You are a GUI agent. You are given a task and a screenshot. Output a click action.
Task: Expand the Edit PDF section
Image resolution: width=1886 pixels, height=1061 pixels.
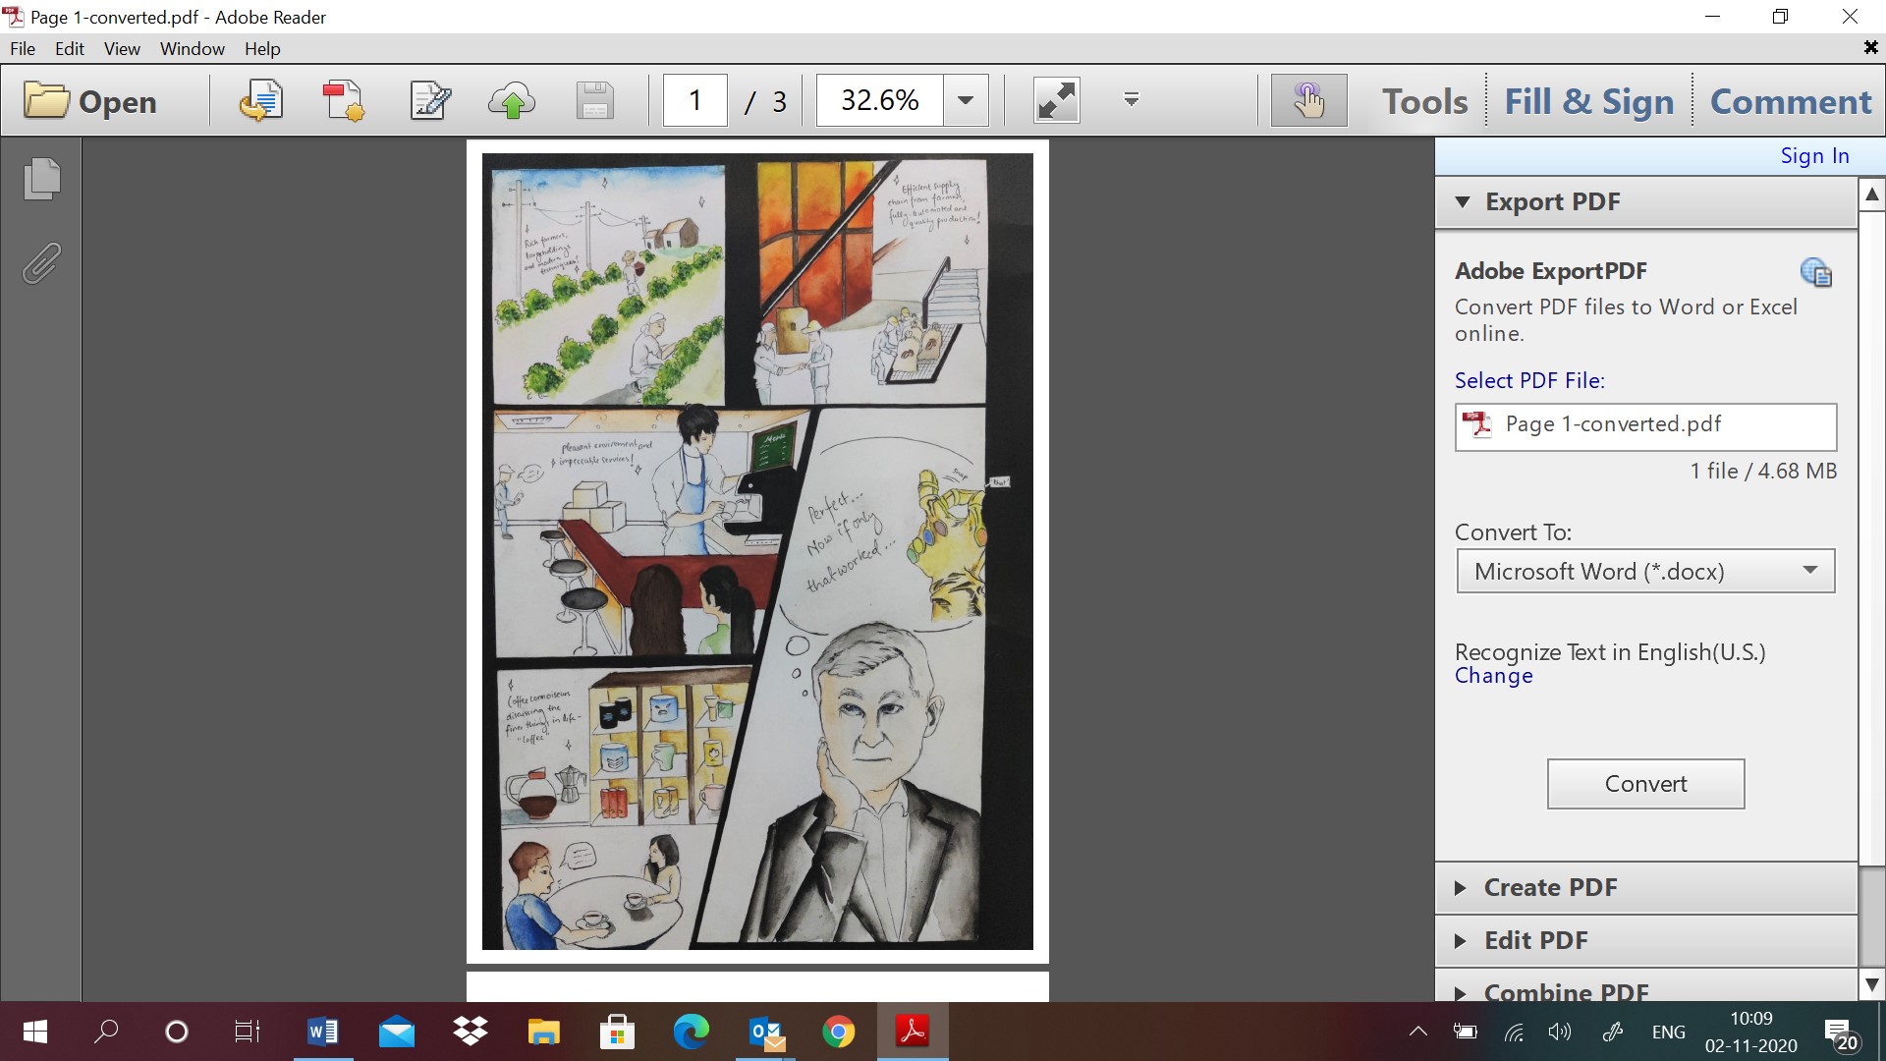pos(1646,941)
